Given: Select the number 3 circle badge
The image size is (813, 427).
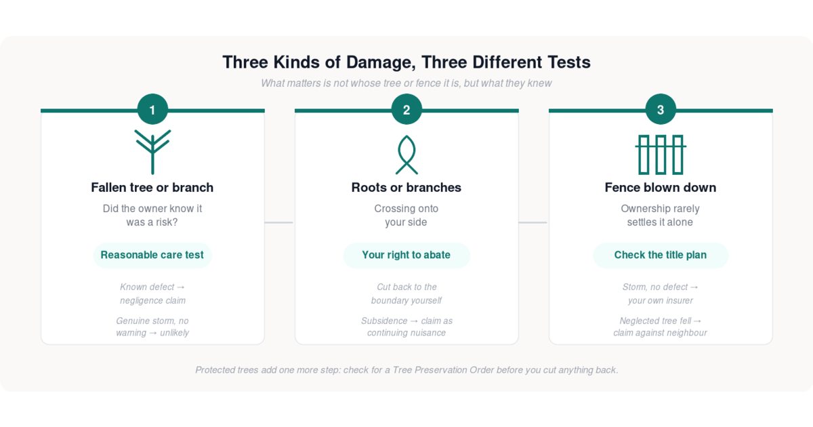Looking at the screenshot, I should tap(661, 109).
